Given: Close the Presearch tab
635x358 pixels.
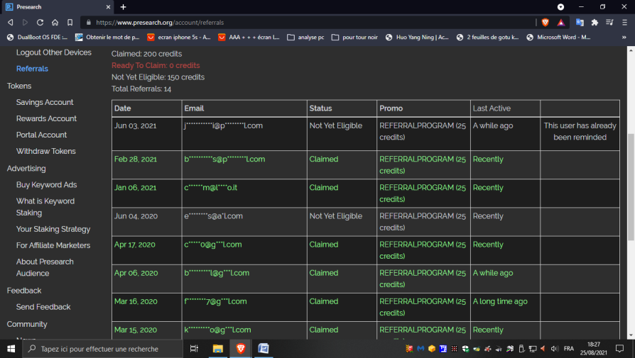Looking at the screenshot, I should coord(108,7).
